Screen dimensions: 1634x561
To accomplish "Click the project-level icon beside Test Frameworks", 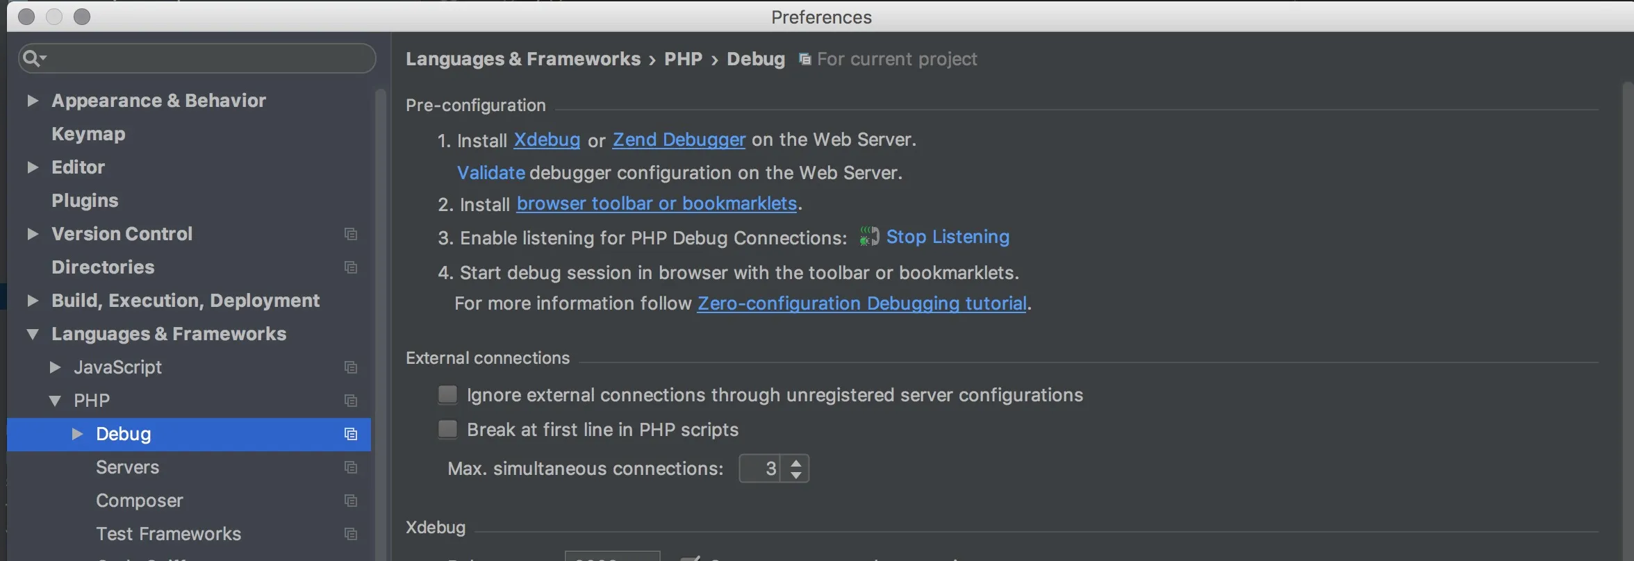I will [351, 534].
